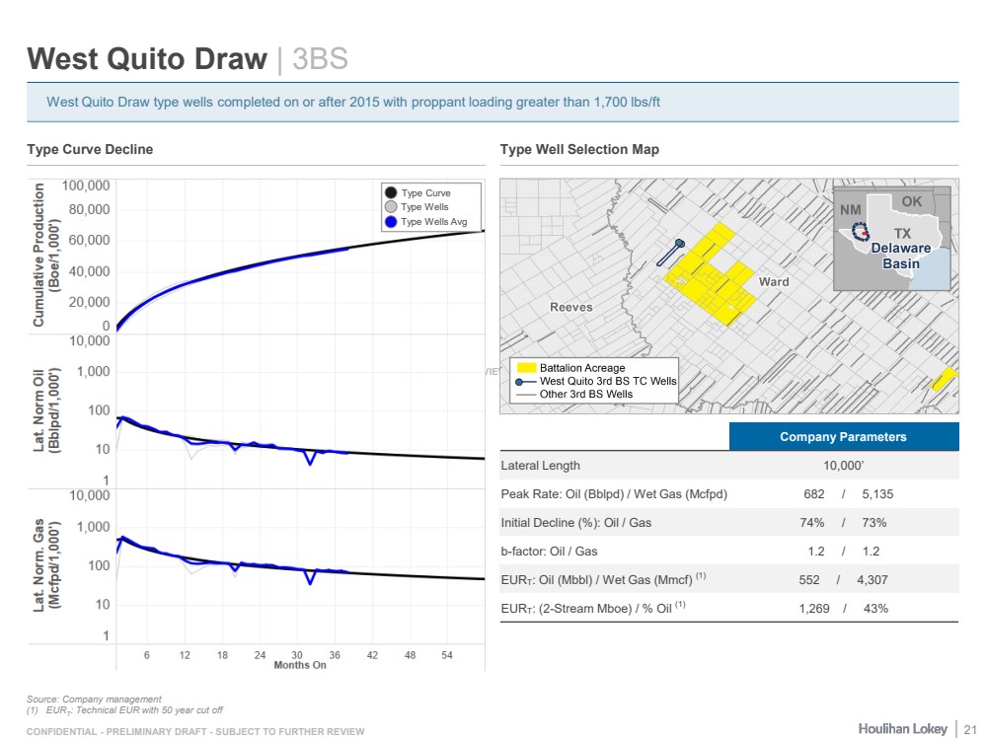Select the Company Parameters column header
The image size is (986, 740).
point(843,436)
